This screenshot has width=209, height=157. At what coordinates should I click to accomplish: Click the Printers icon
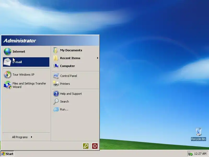click(x=56, y=83)
